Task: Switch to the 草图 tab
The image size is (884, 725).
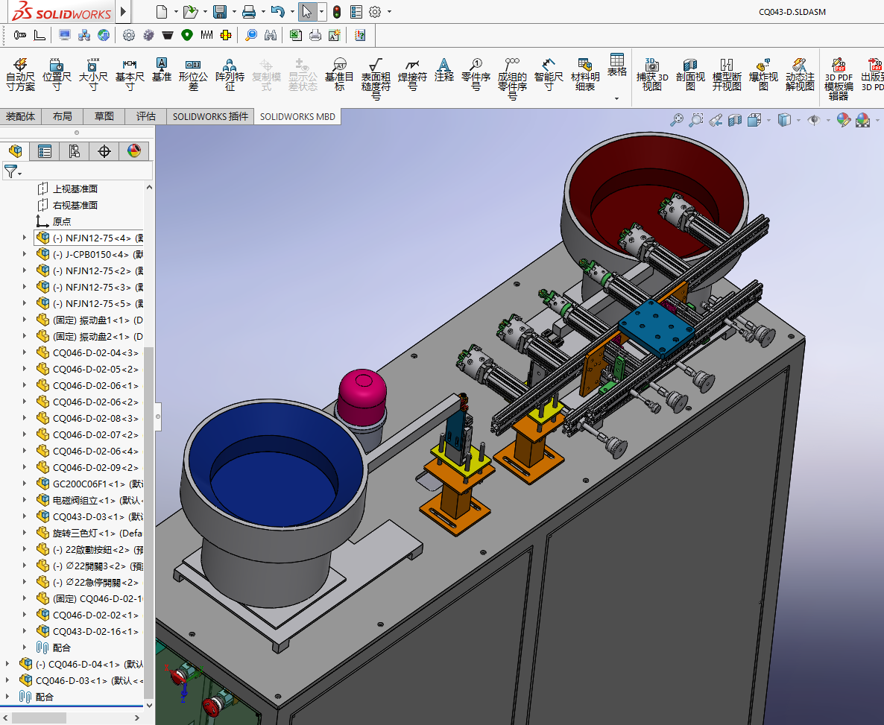Action: [104, 116]
